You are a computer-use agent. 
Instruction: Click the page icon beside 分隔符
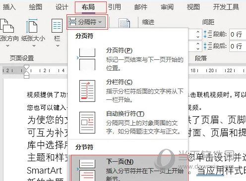coord(124,23)
